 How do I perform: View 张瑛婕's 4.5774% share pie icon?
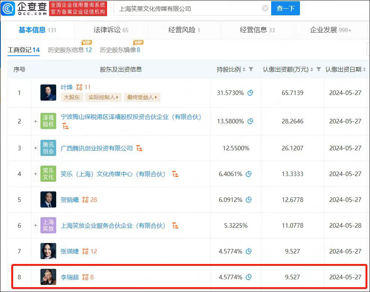[x=249, y=252]
